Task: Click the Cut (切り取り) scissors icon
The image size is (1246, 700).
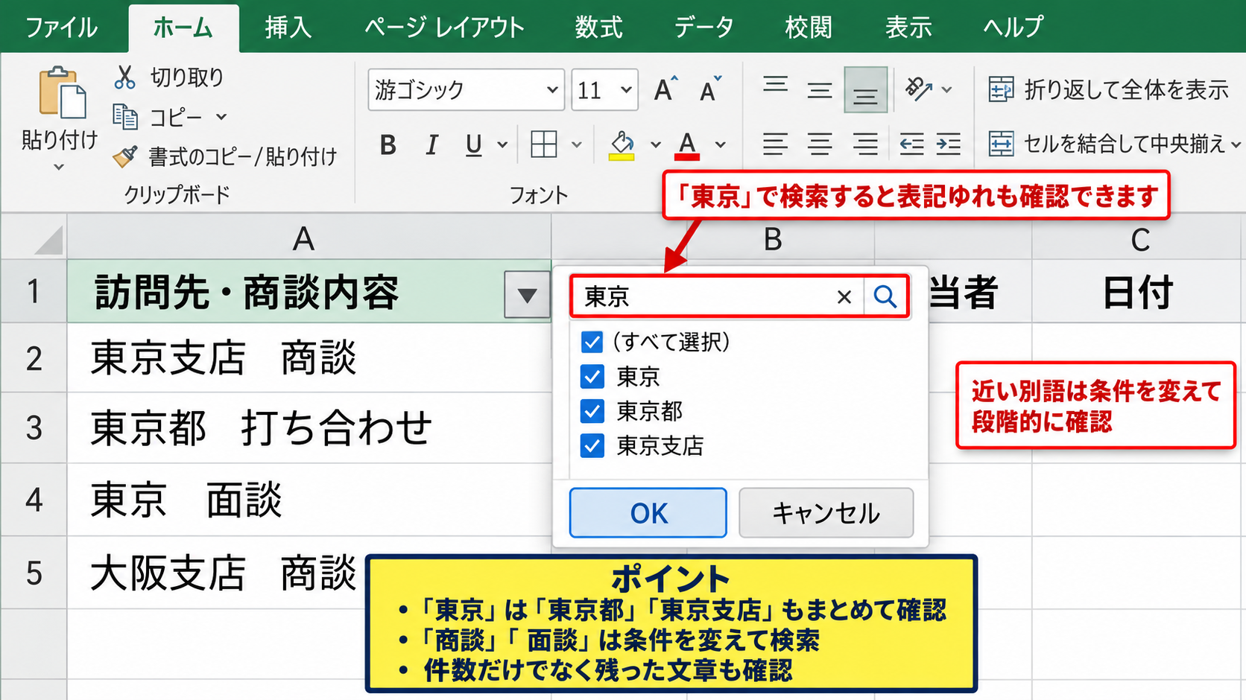Action: pyautogui.click(x=125, y=77)
